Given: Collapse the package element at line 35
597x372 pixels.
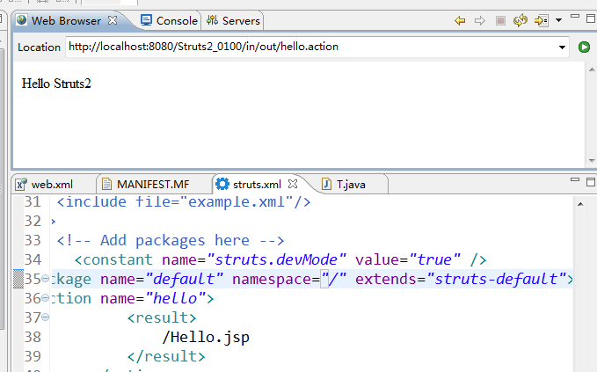Looking at the screenshot, I should (x=46, y=279).
